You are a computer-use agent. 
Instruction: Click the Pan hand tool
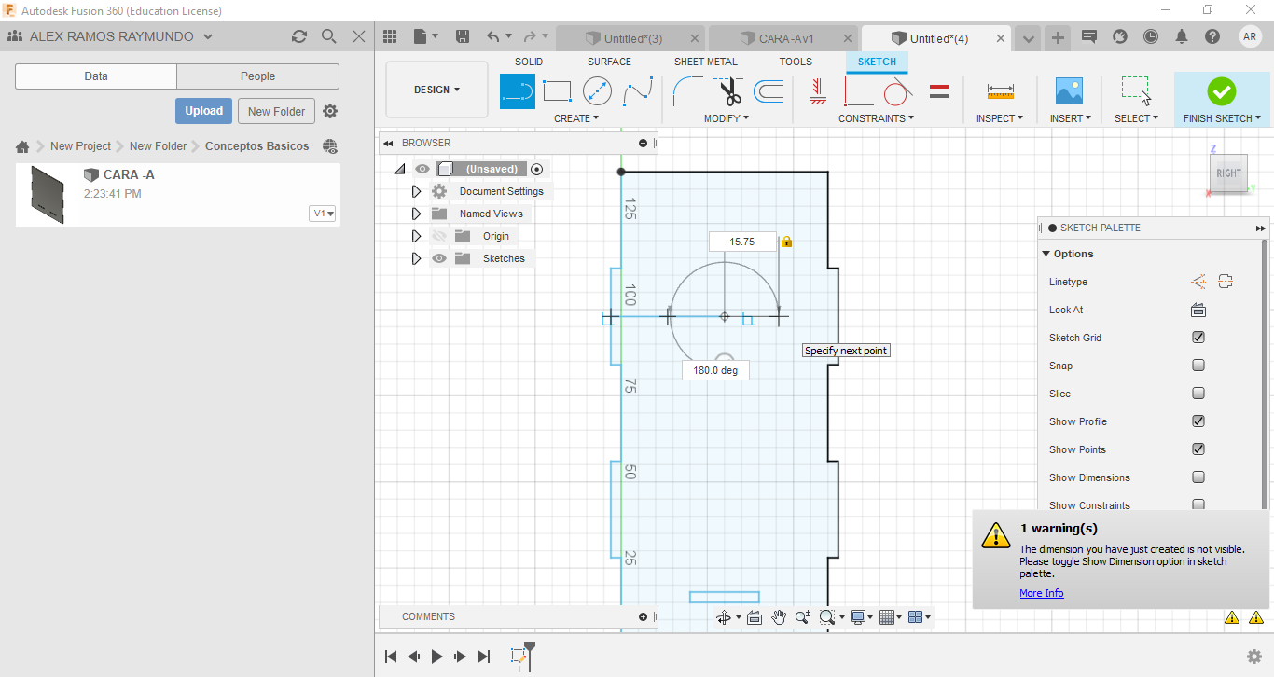tap(778, 617)
